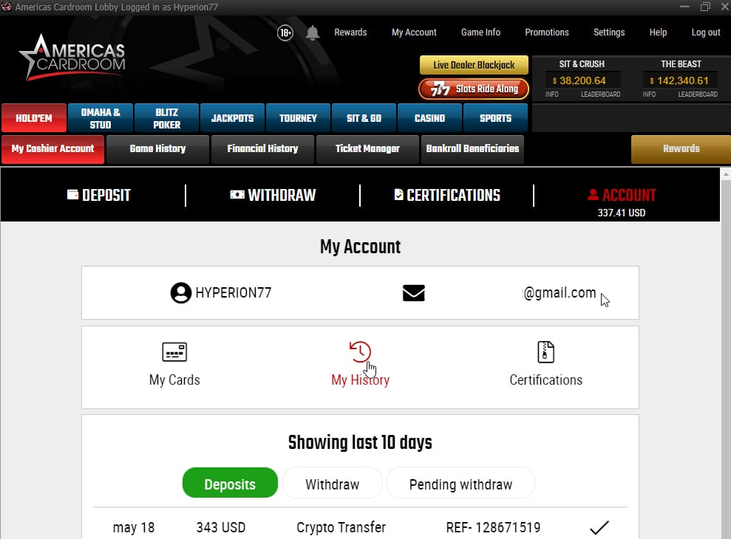This screenshot has height=539, width=731.
Task: Click the Americas Cardroom logo
Action: point(72,58)
